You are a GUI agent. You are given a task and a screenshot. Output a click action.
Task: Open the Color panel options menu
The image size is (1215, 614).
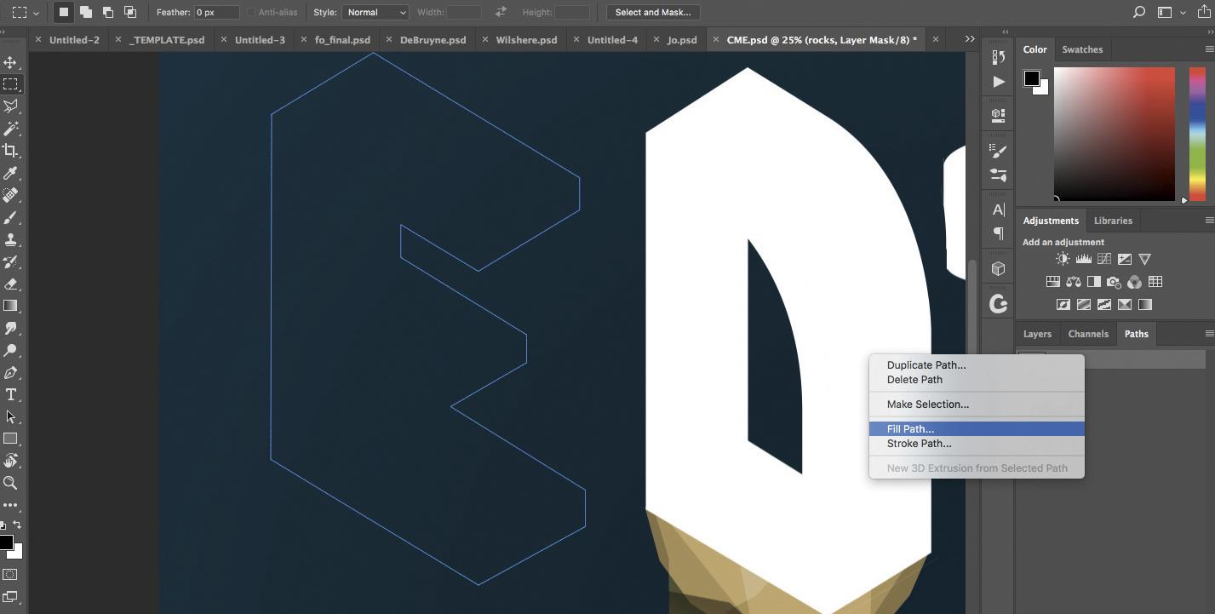(1209, 49)
